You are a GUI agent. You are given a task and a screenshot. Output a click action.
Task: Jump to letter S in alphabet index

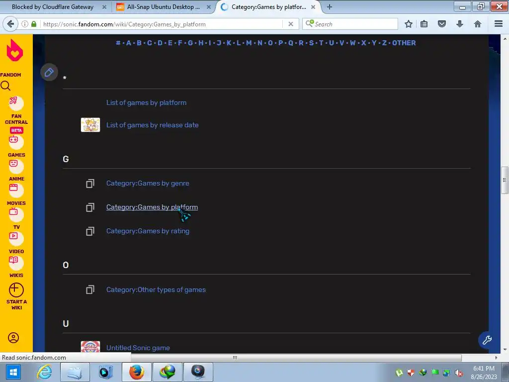[x=311, y=43]
